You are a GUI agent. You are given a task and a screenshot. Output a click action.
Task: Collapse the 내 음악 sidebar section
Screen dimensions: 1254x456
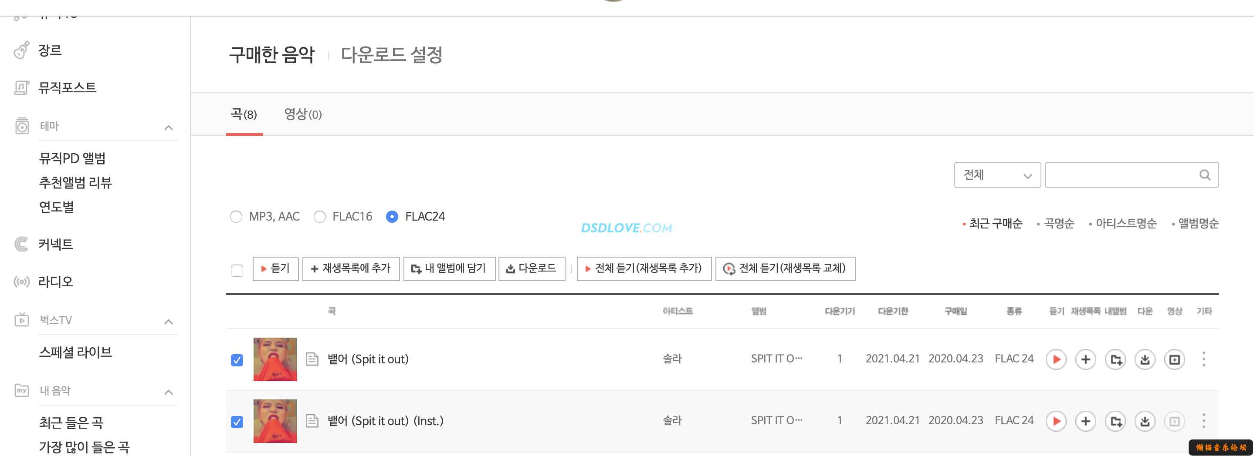pos(169,392)
